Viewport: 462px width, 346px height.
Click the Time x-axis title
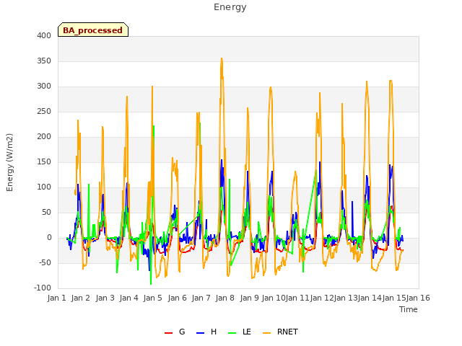[409, 309]
